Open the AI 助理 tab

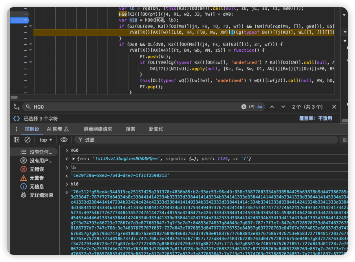58,129
